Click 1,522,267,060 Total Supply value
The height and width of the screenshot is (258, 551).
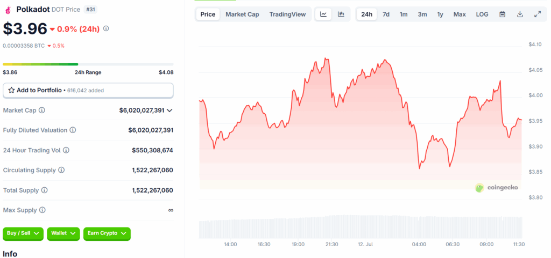152,190
